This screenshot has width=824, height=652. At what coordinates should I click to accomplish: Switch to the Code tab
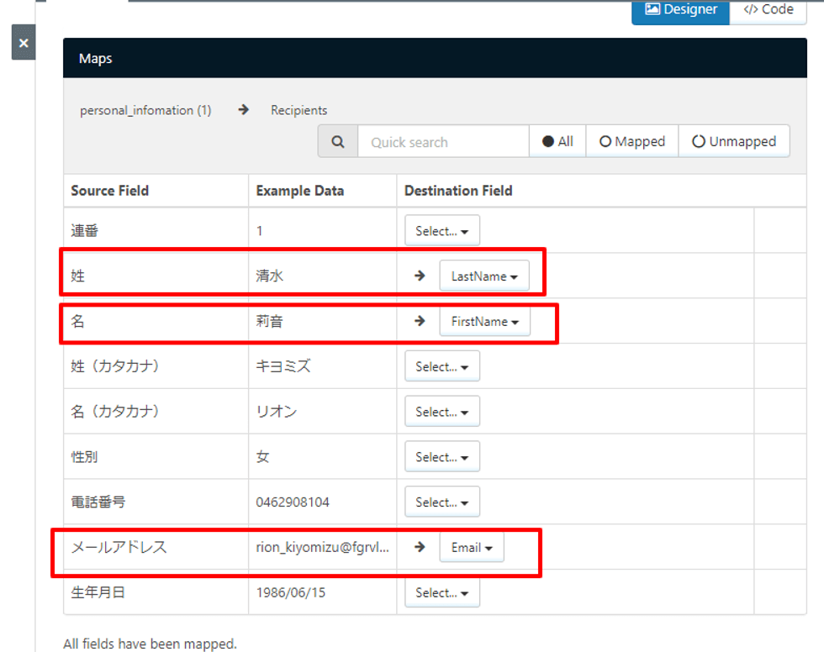coord(768,10)
